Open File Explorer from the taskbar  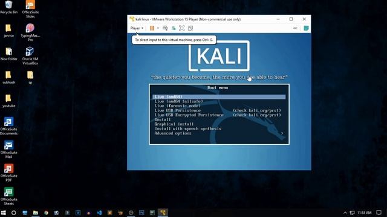(x=35, y=213)
